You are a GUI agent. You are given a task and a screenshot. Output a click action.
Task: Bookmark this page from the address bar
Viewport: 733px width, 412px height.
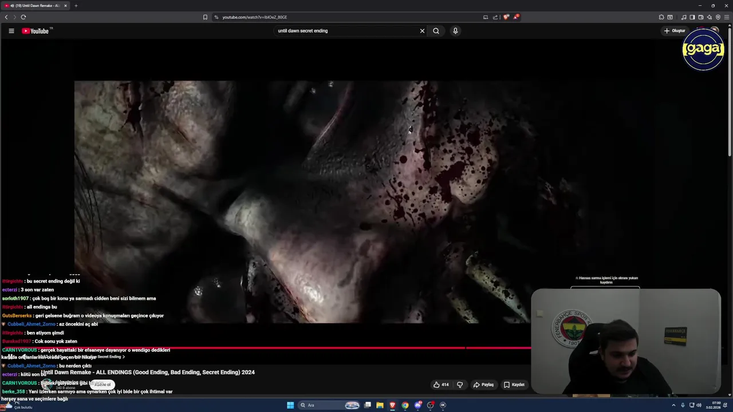coord(205,17)
